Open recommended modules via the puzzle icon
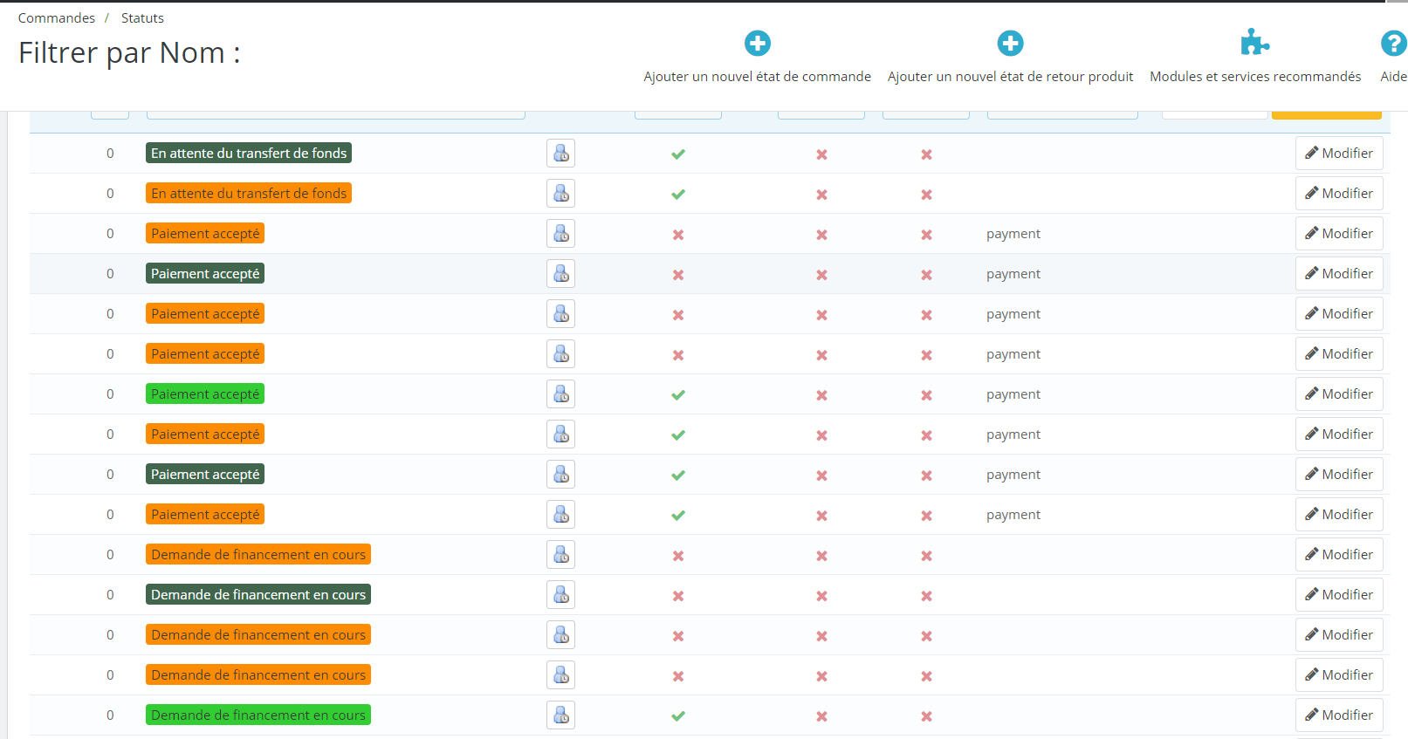 1254,43
